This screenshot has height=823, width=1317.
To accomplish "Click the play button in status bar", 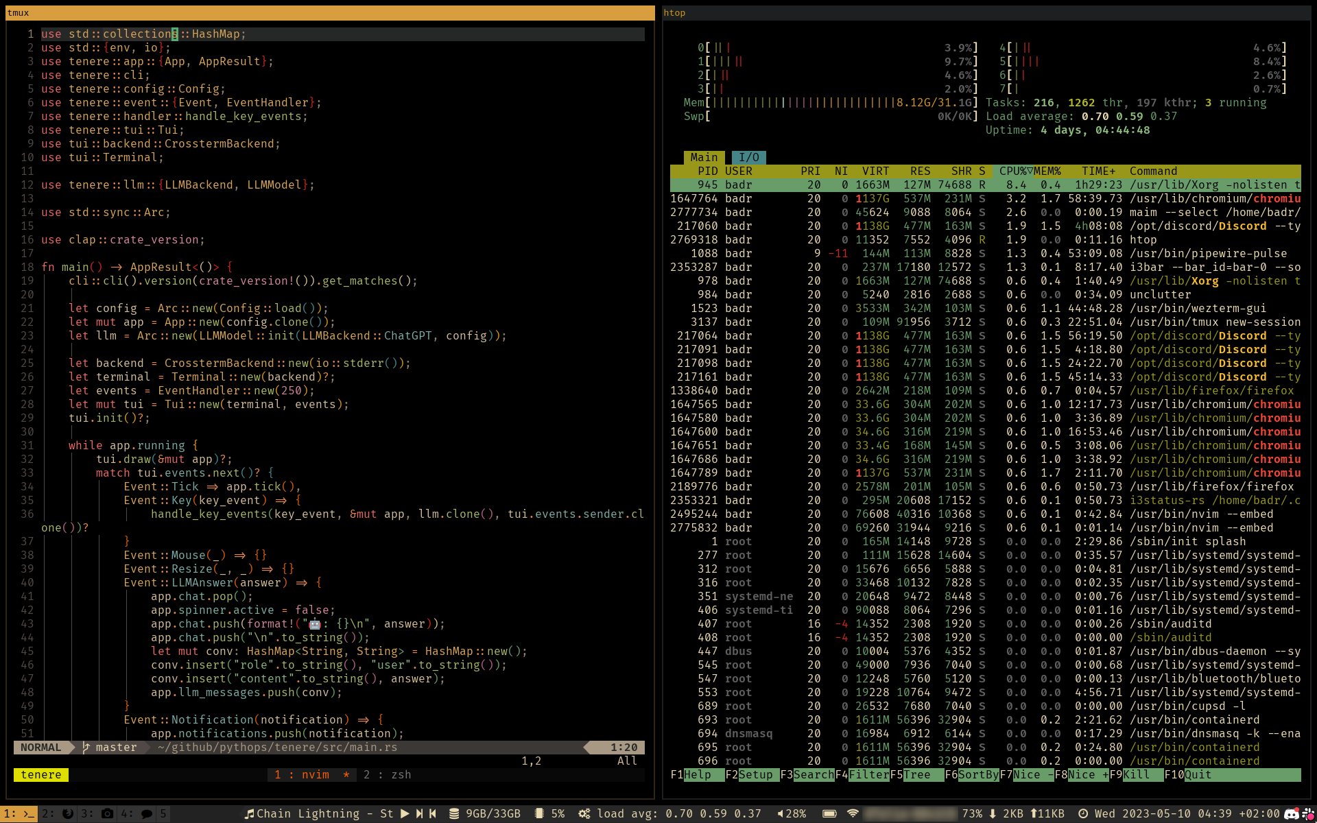I will 405,813.
